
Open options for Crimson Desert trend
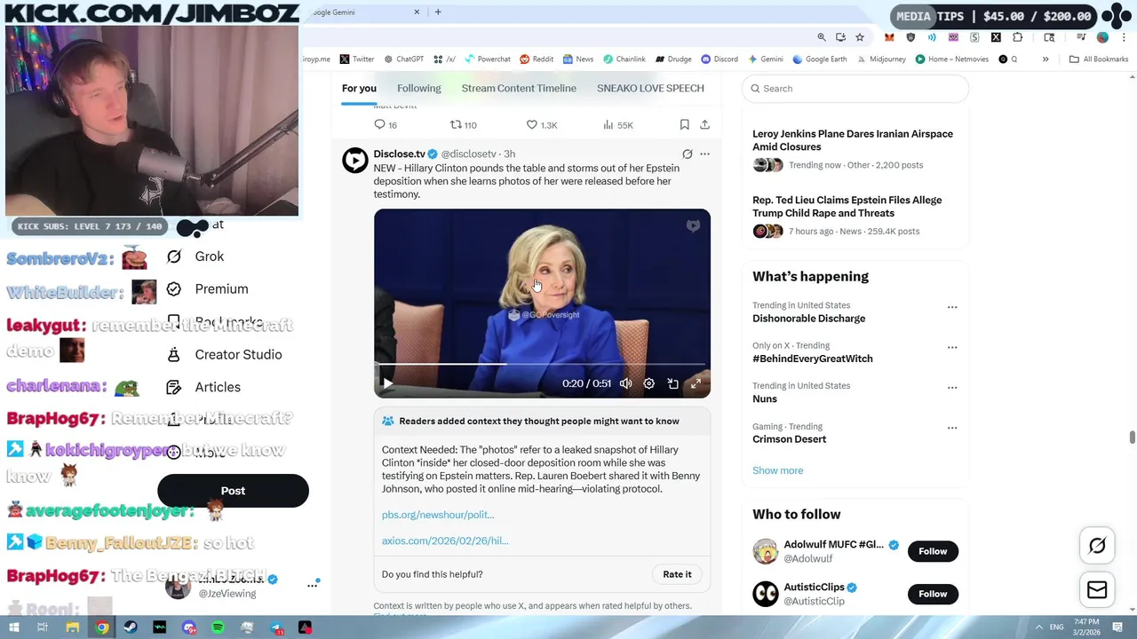952,428
